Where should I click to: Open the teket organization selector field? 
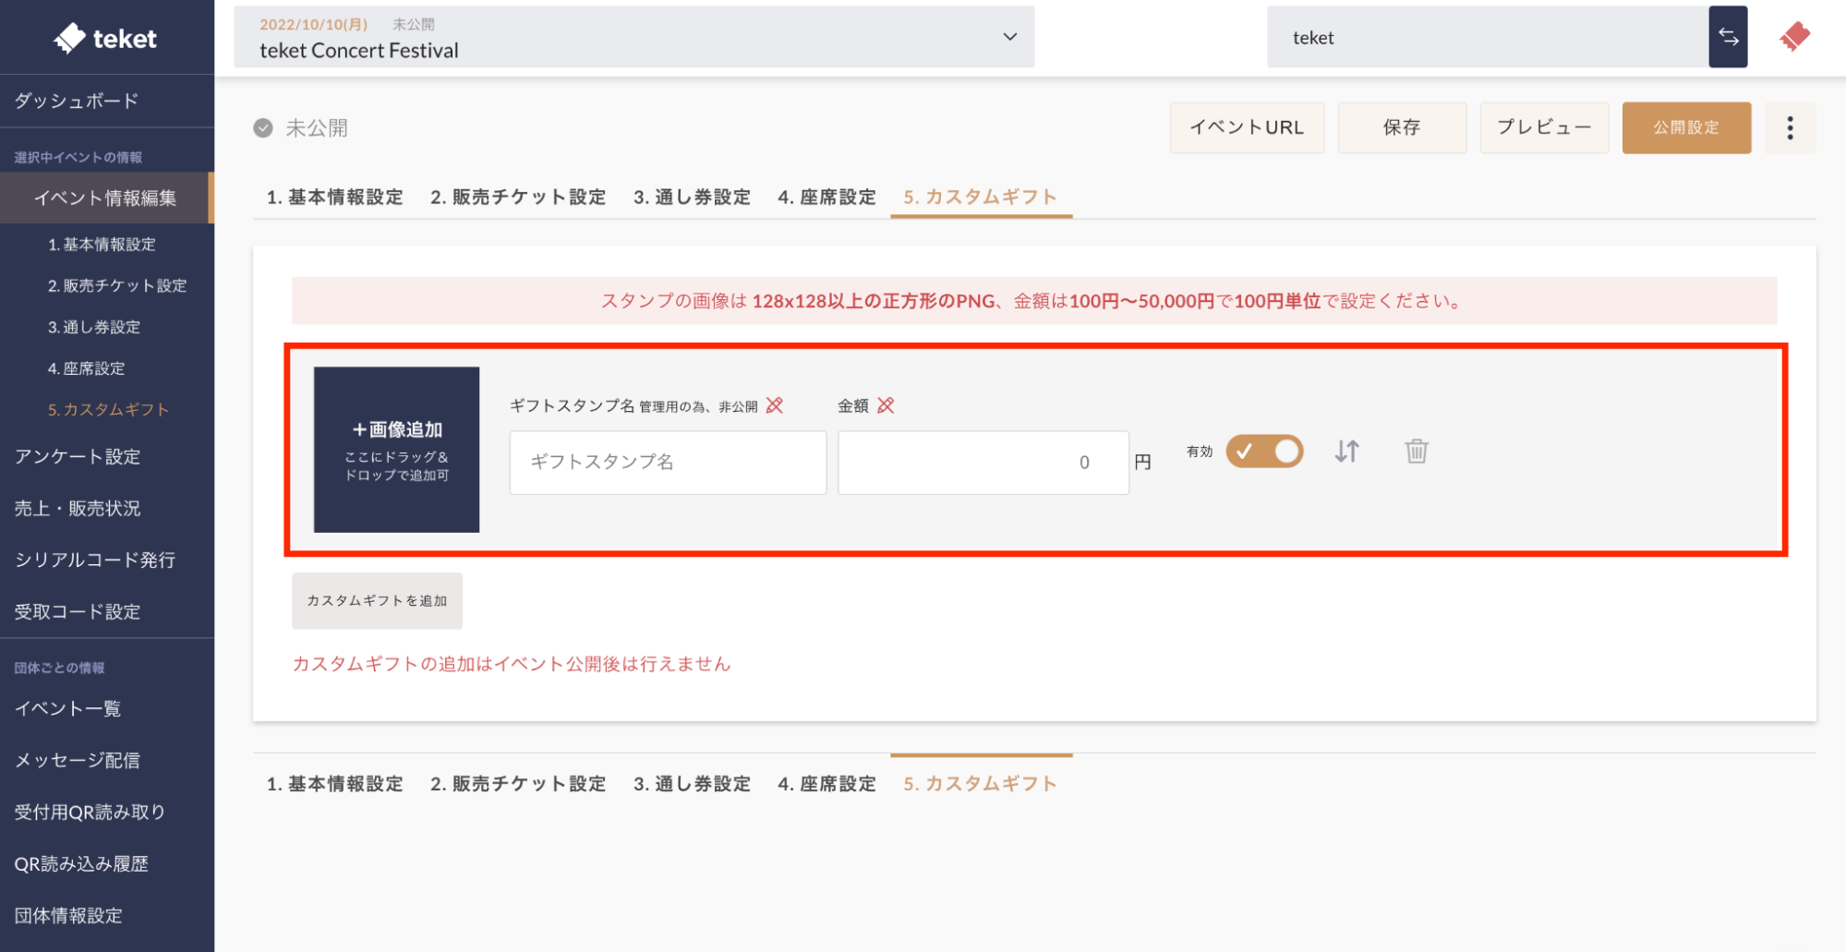click(x=1487, y=37)
